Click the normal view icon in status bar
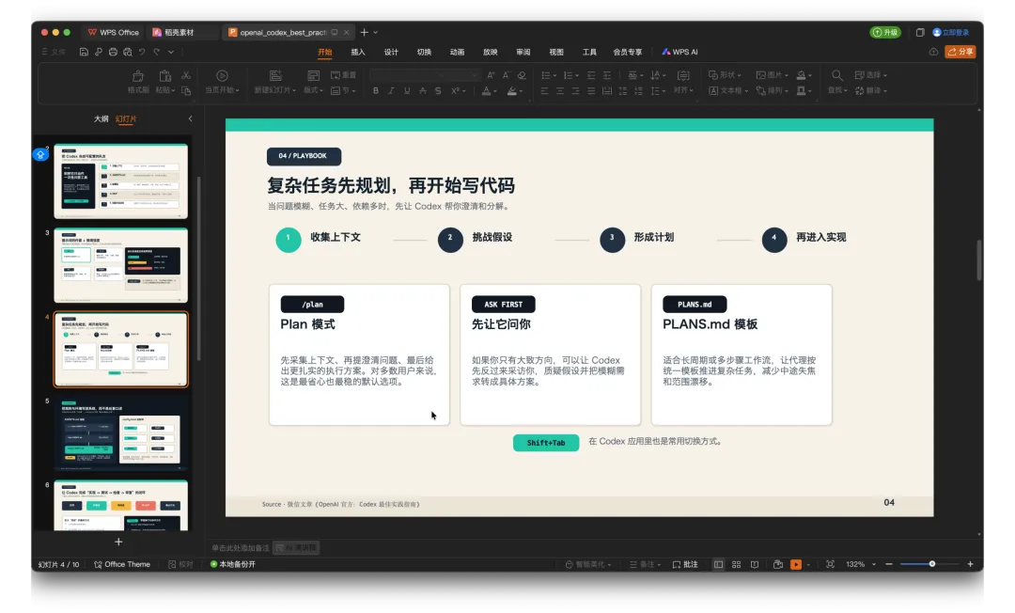Image resolution: width=1015 pixels, height=613 pixels. (x=718, y=564)
